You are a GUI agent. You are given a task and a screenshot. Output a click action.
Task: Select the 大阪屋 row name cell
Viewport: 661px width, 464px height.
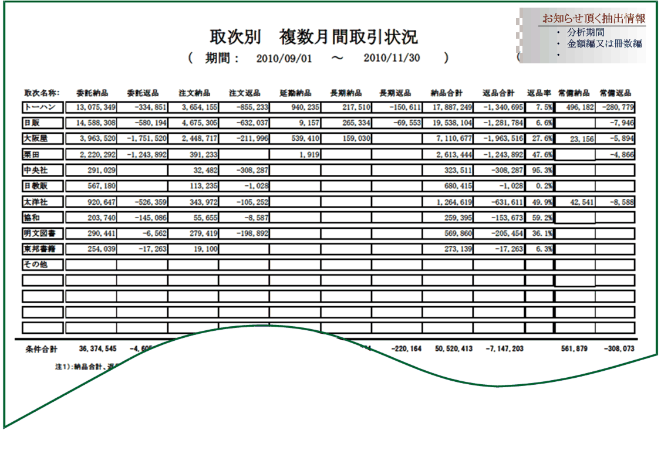43,138
